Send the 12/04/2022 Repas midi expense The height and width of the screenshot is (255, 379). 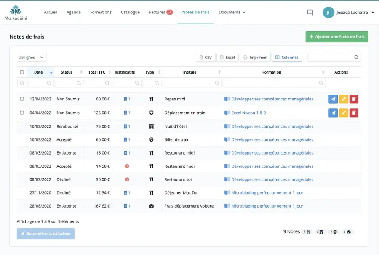pos(333,99)
